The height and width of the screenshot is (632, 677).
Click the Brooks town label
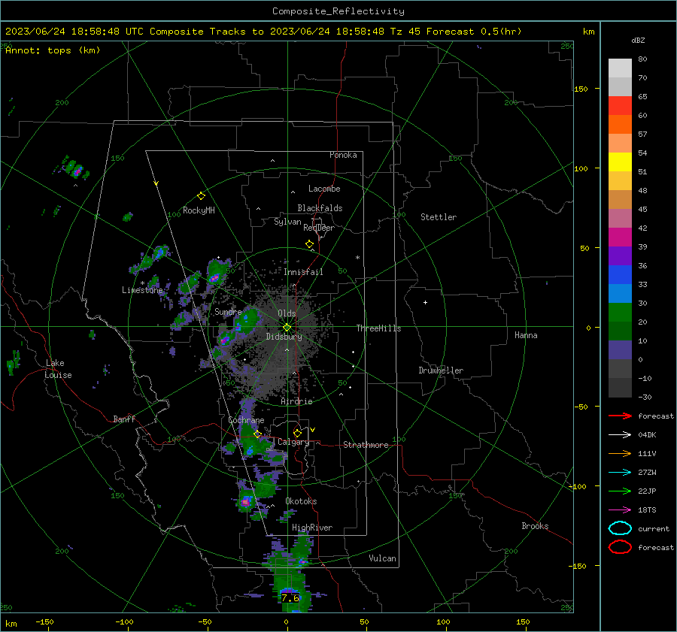point(535,526)
